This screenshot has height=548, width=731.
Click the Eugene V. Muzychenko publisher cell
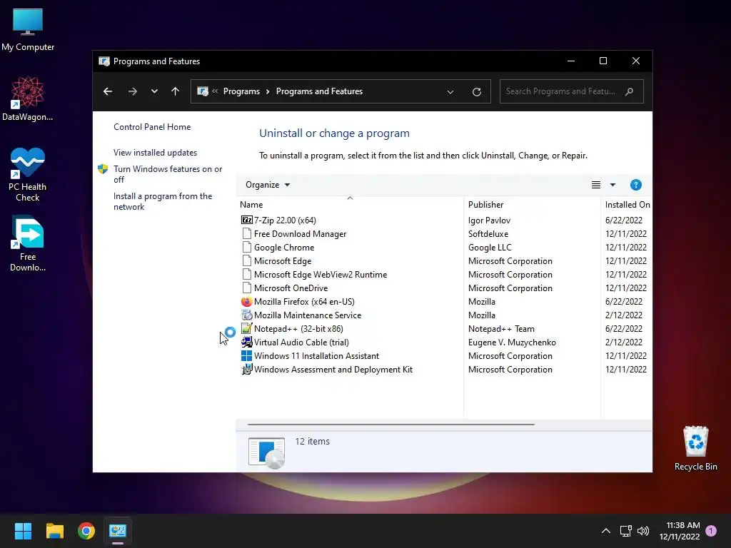512,342
